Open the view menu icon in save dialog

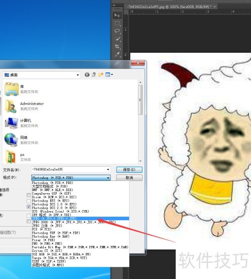109,75
